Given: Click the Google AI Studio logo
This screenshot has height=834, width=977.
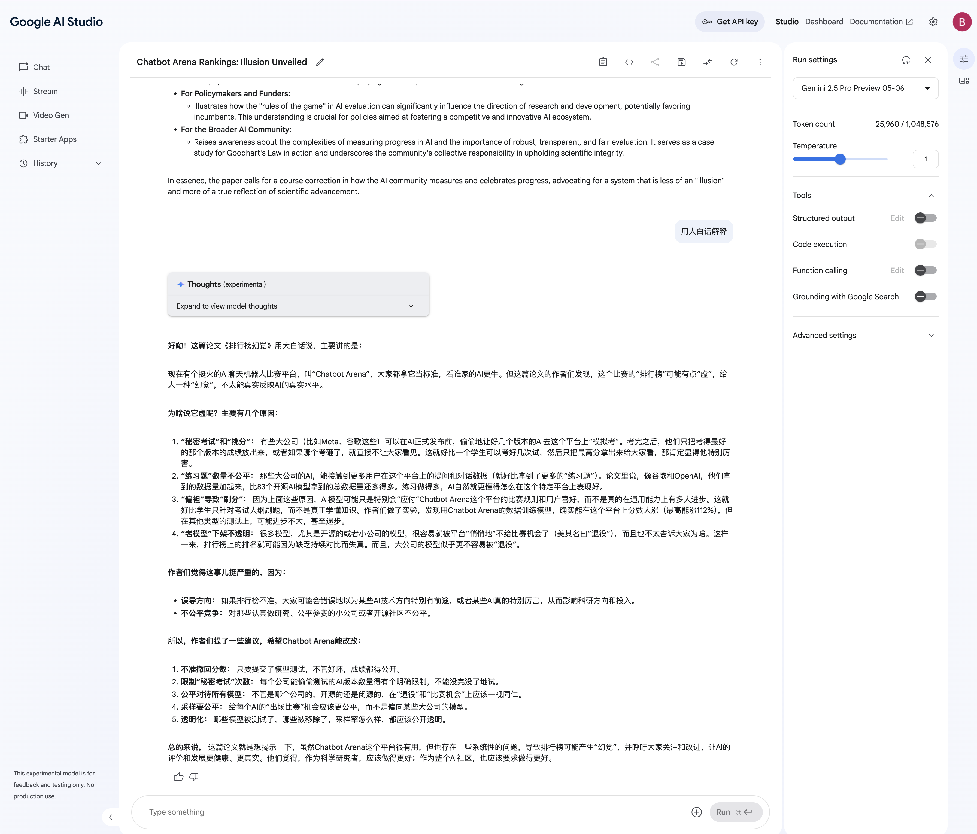Looking at the screenshot, I should click(56, 22).
